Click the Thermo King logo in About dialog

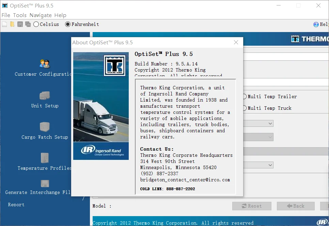pyautogui.click(x=114, y=65)
